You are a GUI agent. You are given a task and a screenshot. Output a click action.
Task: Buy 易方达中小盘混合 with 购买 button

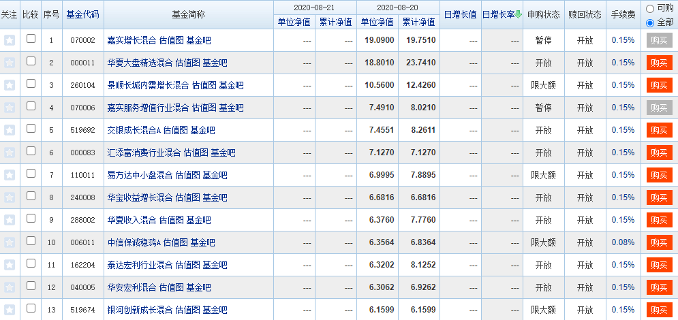660,176
